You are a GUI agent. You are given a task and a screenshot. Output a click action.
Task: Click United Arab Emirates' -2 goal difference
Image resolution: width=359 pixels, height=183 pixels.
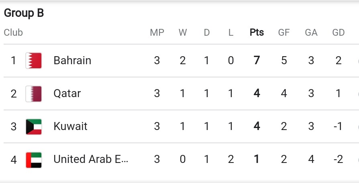click(x=338, y=159)
